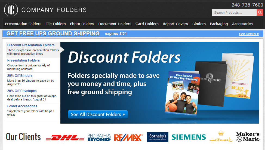Focus the Search Products input field
The image size is (265, 150).
pos(234,12)
